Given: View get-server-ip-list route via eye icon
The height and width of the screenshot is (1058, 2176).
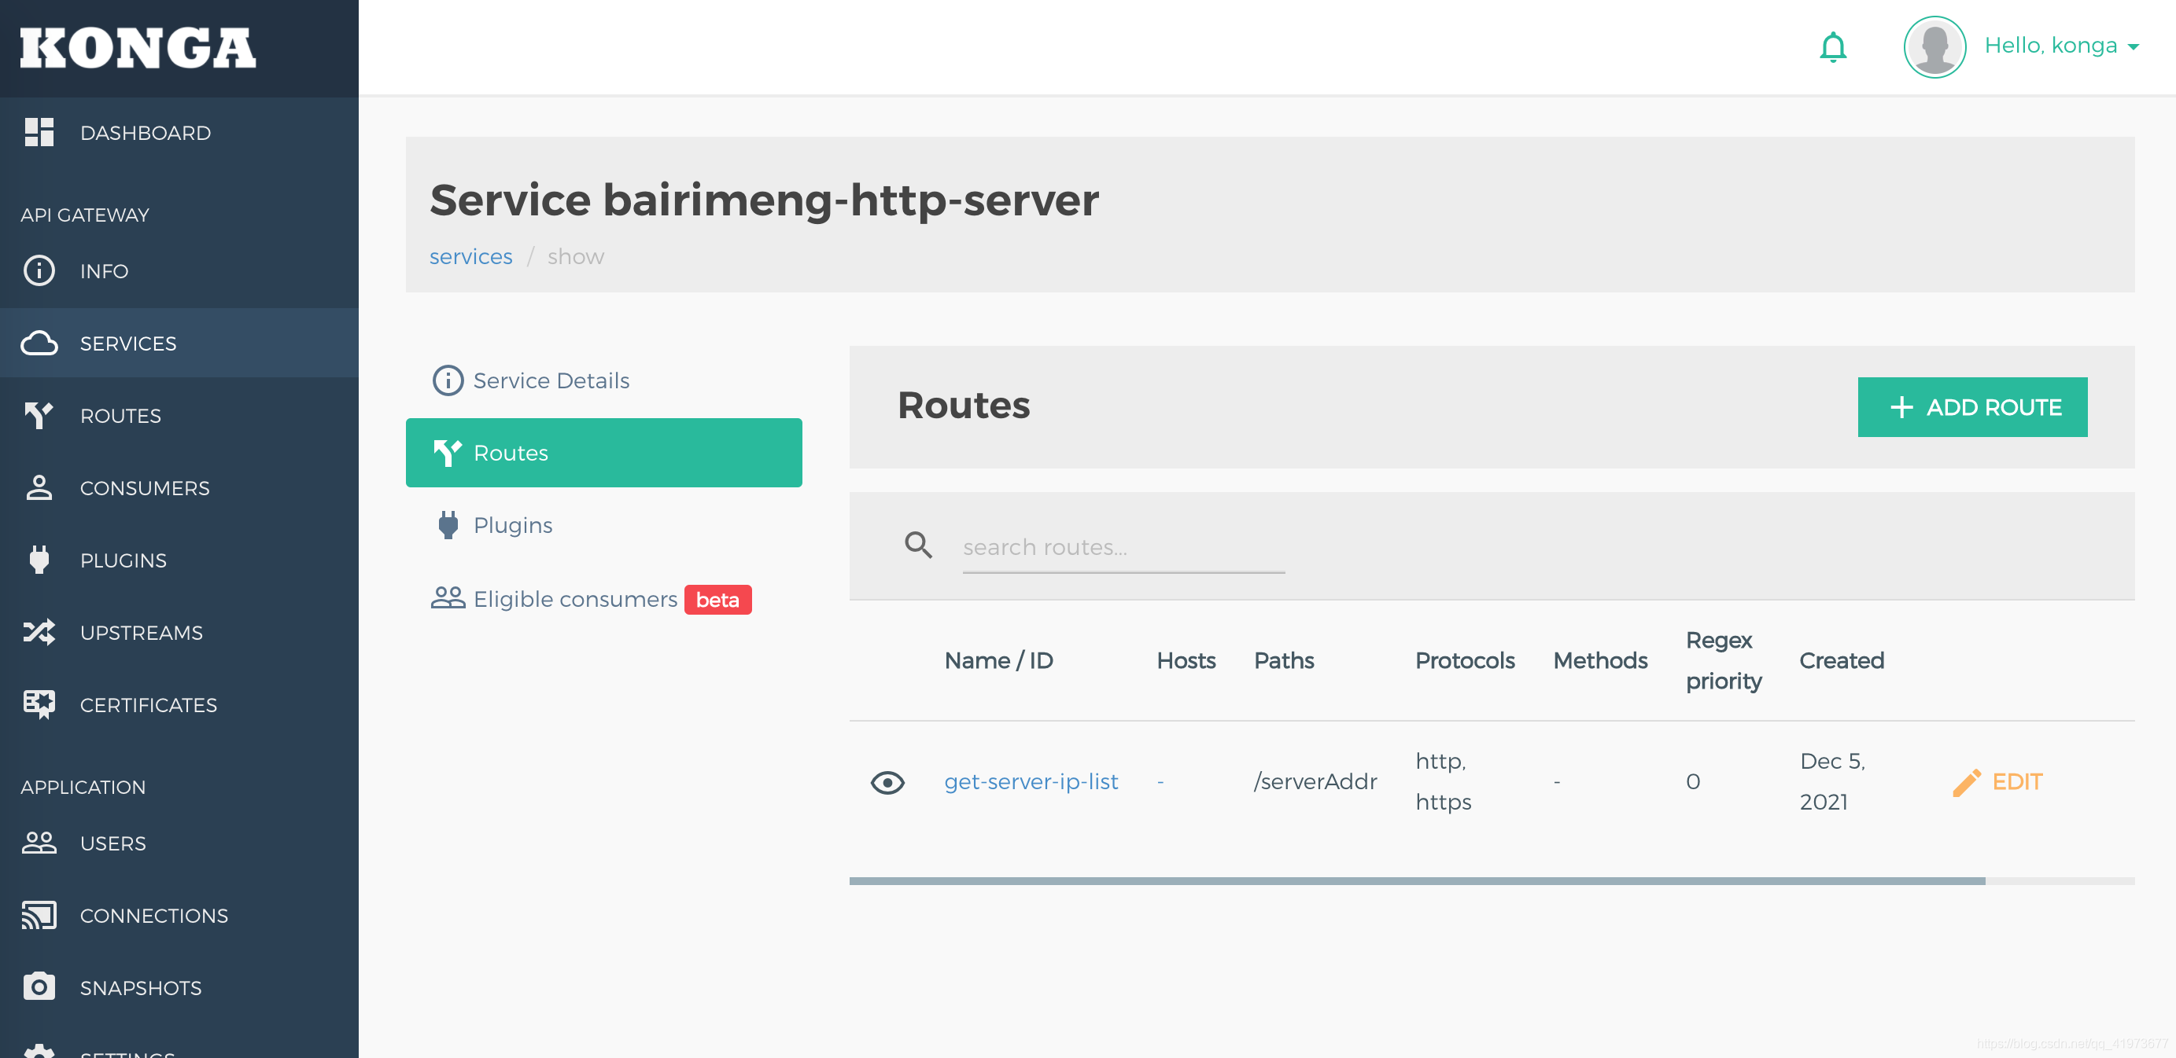Looking at the screenshot, I should [x=887, y=782].
